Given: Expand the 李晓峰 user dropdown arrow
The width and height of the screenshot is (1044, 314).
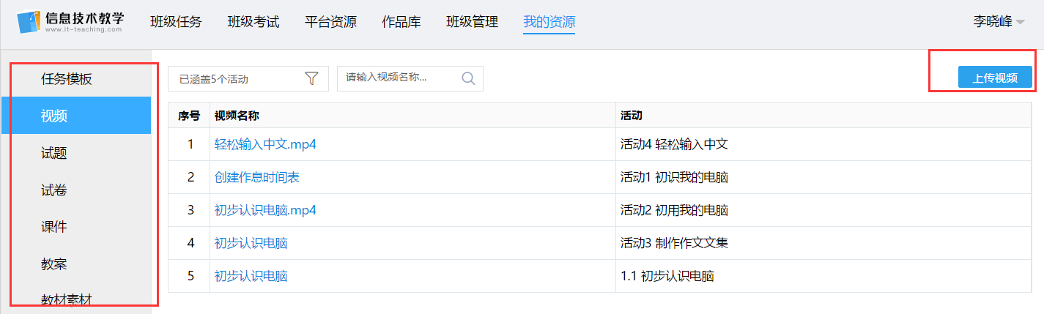Looking at the screenshot, I should coord(1021,23).
